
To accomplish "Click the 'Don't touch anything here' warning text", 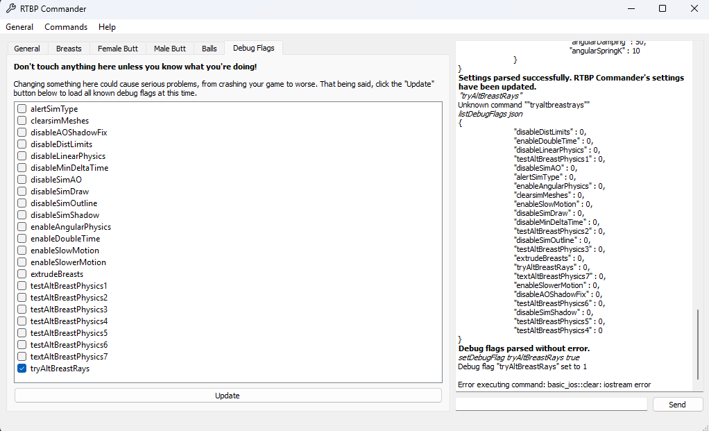I will (135, 67).
